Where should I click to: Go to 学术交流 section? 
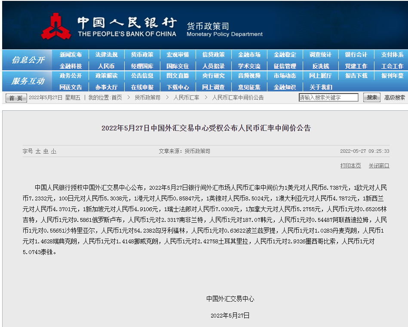click(x=249, y=66)
